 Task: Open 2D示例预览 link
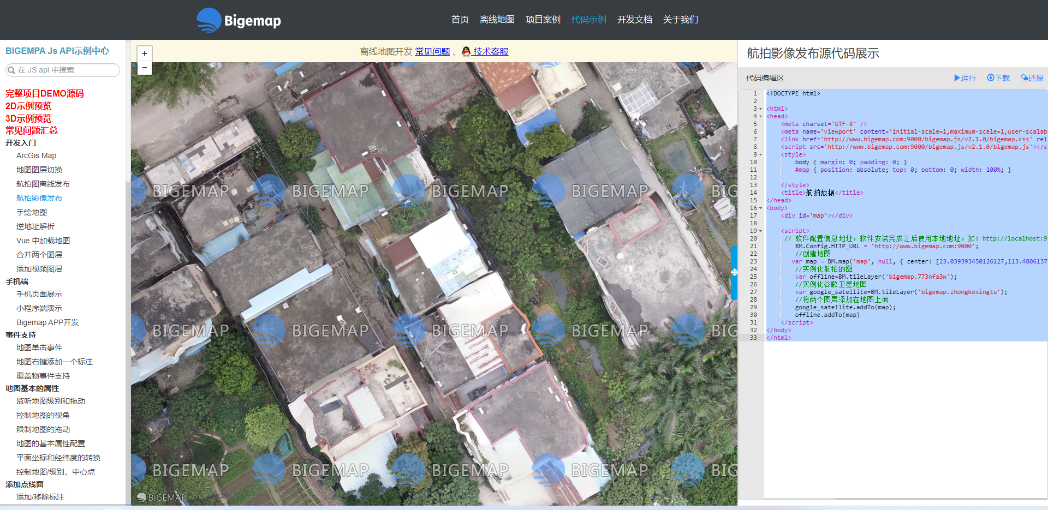pyautogui.click(x=28, y=106)
